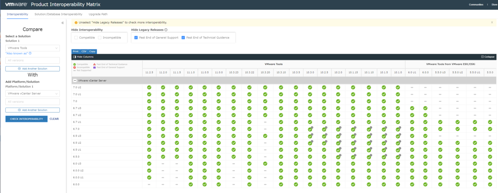Open the Upgrade Path tab
The image size is (498, 193).
click(98, 14)
